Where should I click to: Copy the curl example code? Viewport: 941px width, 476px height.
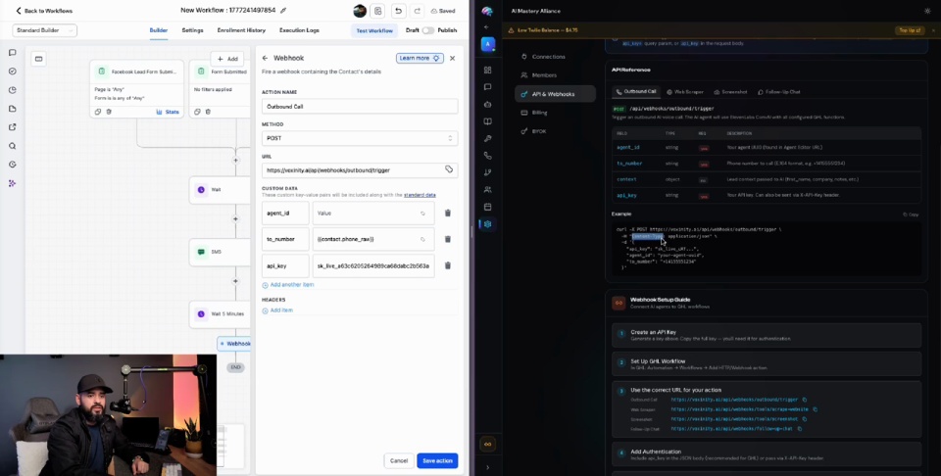911,214
